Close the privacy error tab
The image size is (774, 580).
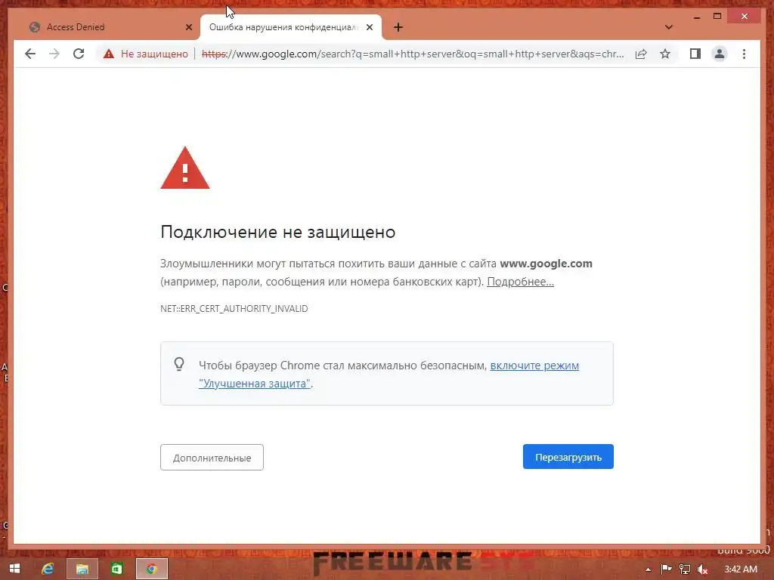click(x=370, y=27)
